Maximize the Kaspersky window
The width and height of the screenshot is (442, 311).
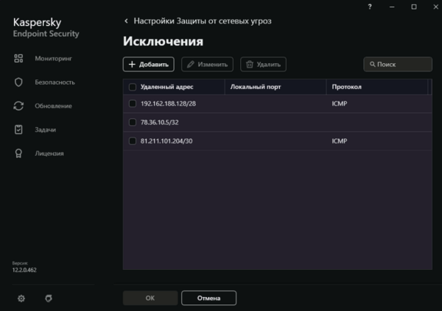coord(414,7)
